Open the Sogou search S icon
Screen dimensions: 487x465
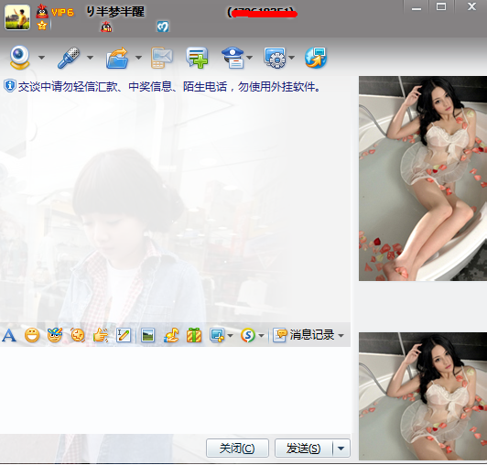(x=248, y=335)
